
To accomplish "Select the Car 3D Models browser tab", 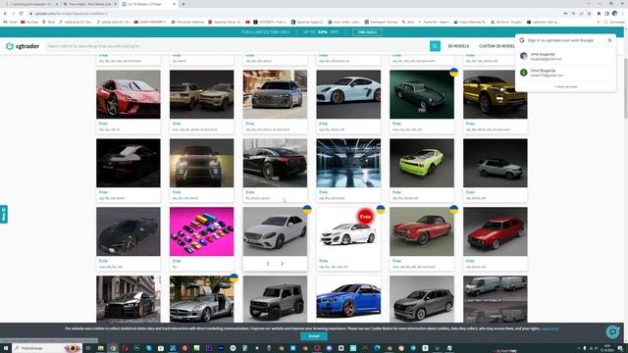I will [x=148, y=4].
